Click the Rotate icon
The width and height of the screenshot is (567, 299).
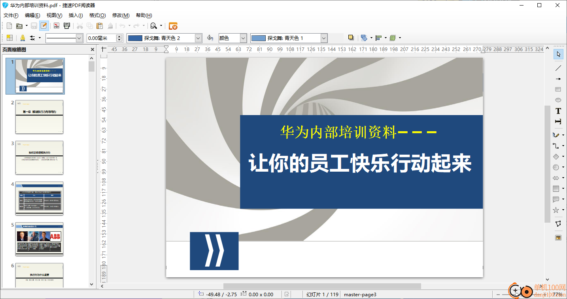click(x=364, y=38)
